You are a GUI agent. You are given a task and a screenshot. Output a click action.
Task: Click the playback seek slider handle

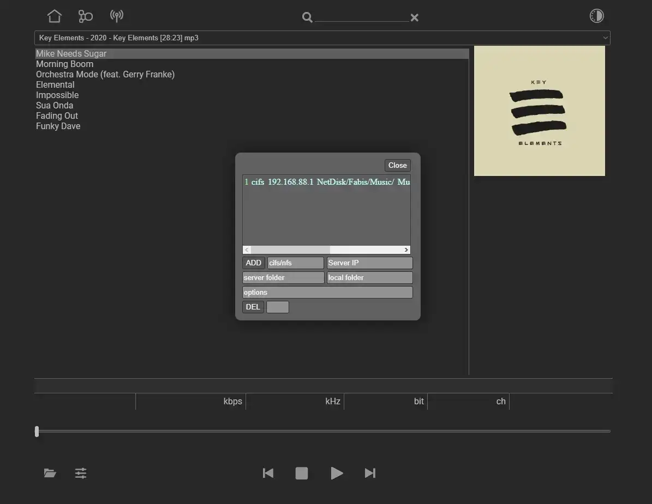pos(37,432)
